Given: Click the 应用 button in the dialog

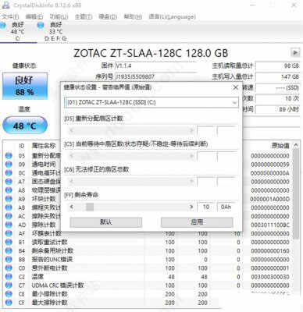Looking at the screenshot, I should (197, 222).
